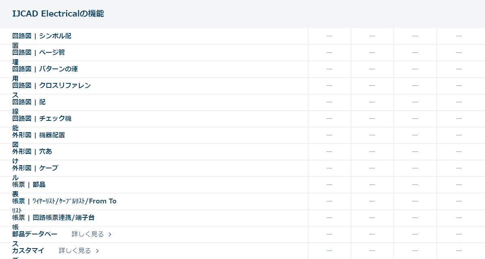The image size is (485, 259).
Task: Open 詳しく見る link for カスタマイズ
Action: (75, 251)
